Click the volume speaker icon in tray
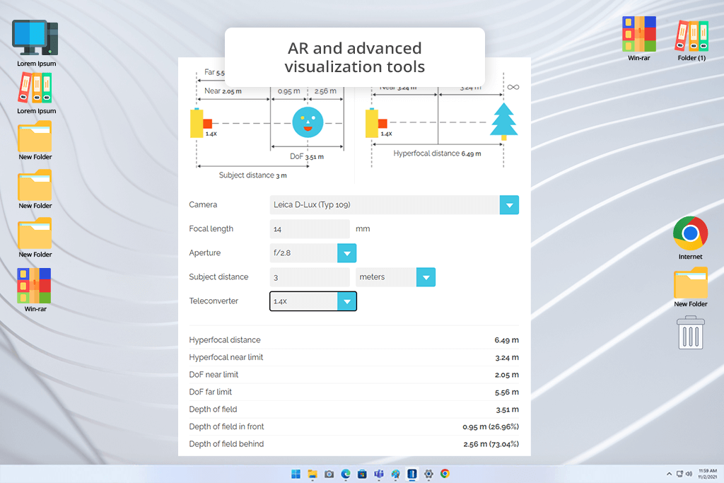724x483 pixels. pyautogui.click(x=689, y=474)
